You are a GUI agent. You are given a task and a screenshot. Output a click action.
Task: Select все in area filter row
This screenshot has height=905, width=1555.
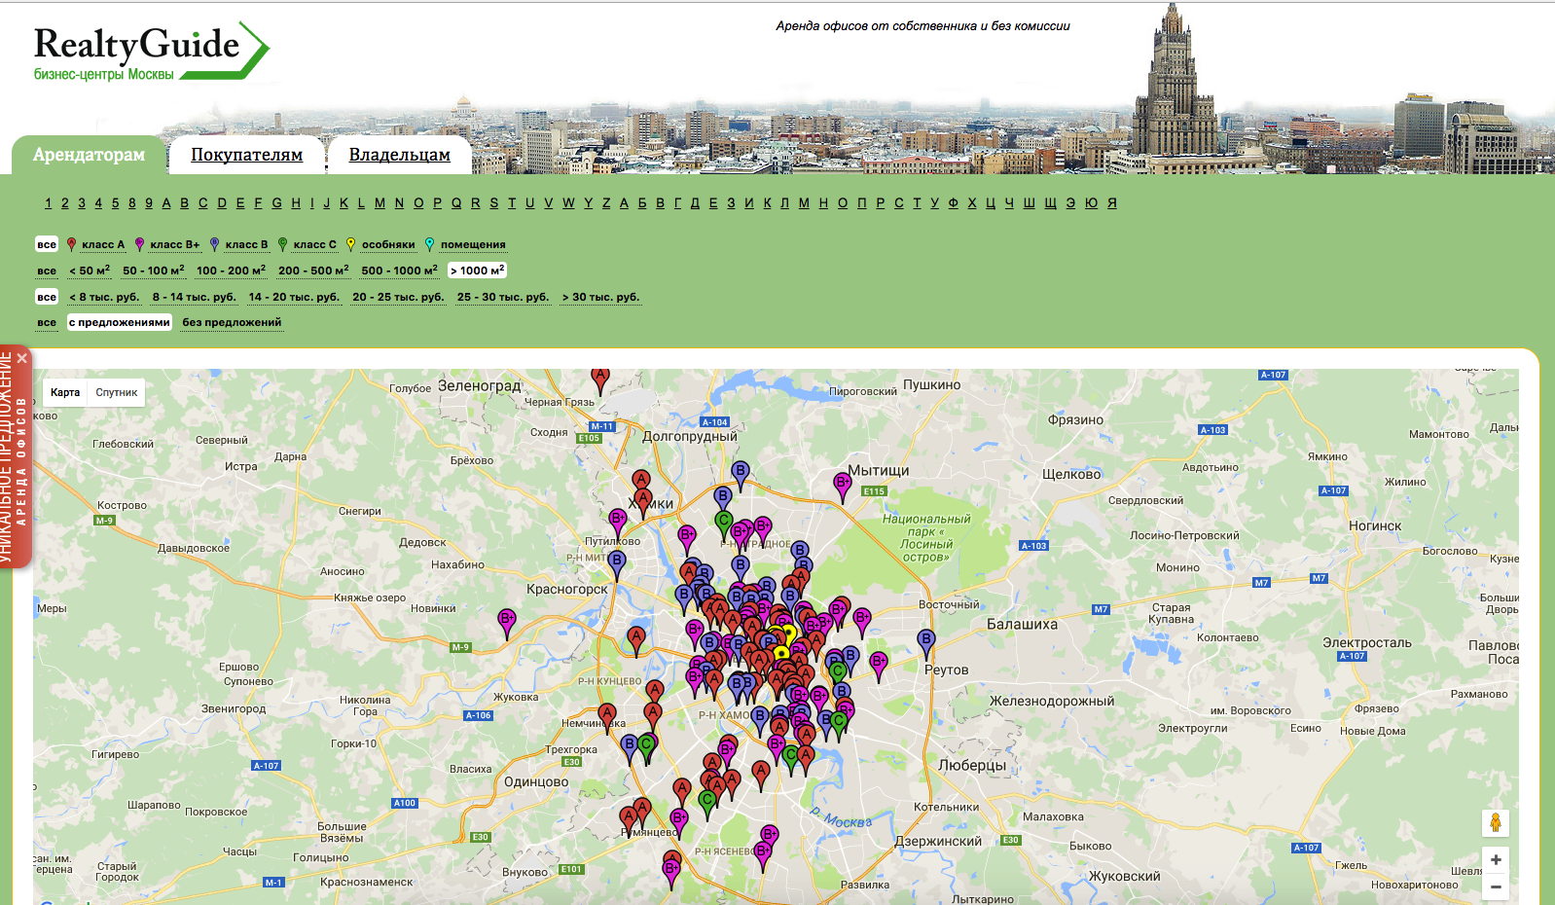(47, 271)
